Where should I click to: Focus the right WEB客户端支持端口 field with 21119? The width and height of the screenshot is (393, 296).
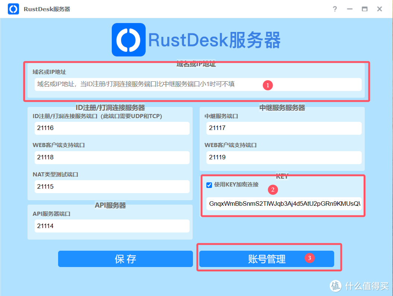(284, 157)
